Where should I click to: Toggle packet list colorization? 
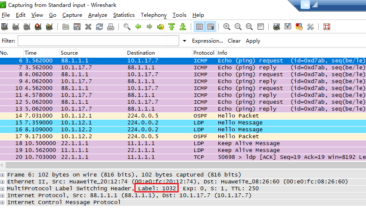[199, 27]
